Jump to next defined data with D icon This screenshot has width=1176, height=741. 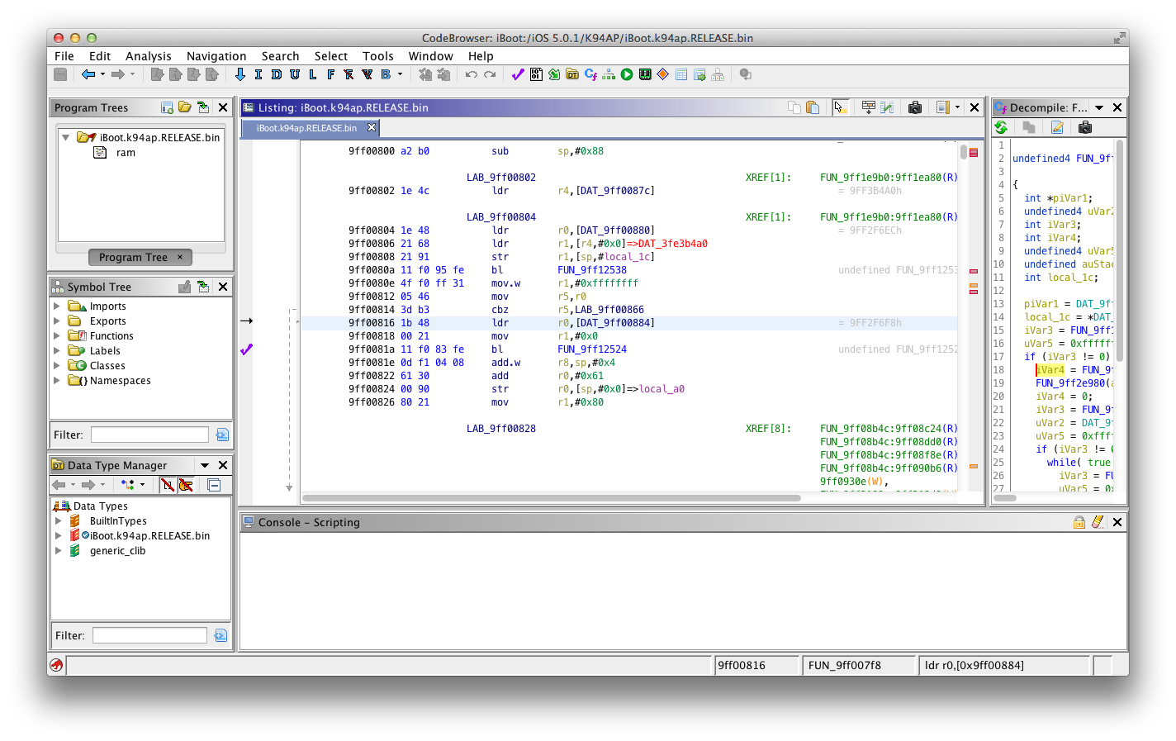click(x=277, y=74)
